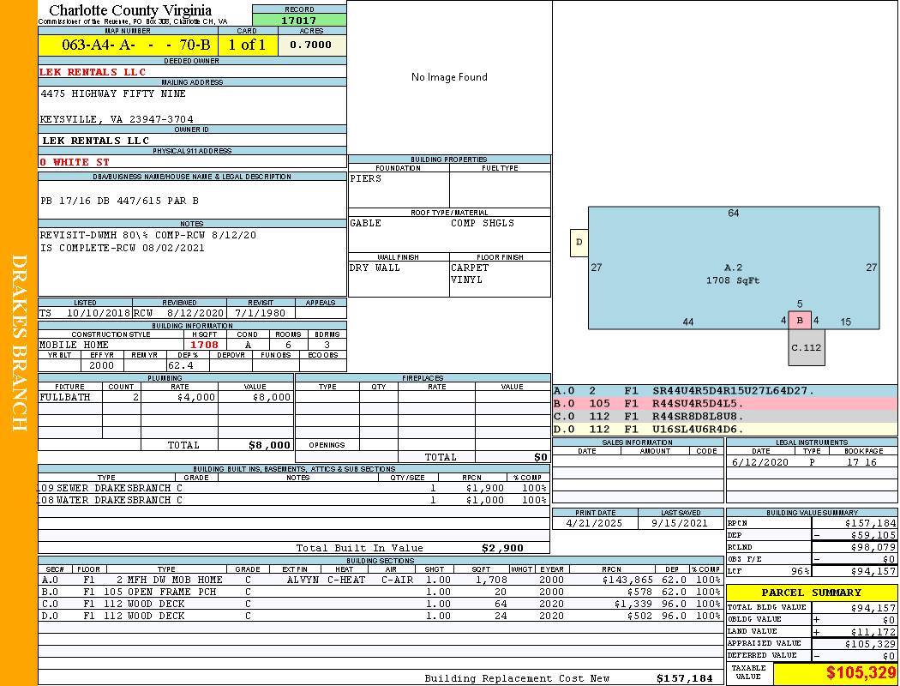The width and height of the screenshot is (900, 686).
Task: Select the red HSQFT value 1708
Action: point(204,345)
